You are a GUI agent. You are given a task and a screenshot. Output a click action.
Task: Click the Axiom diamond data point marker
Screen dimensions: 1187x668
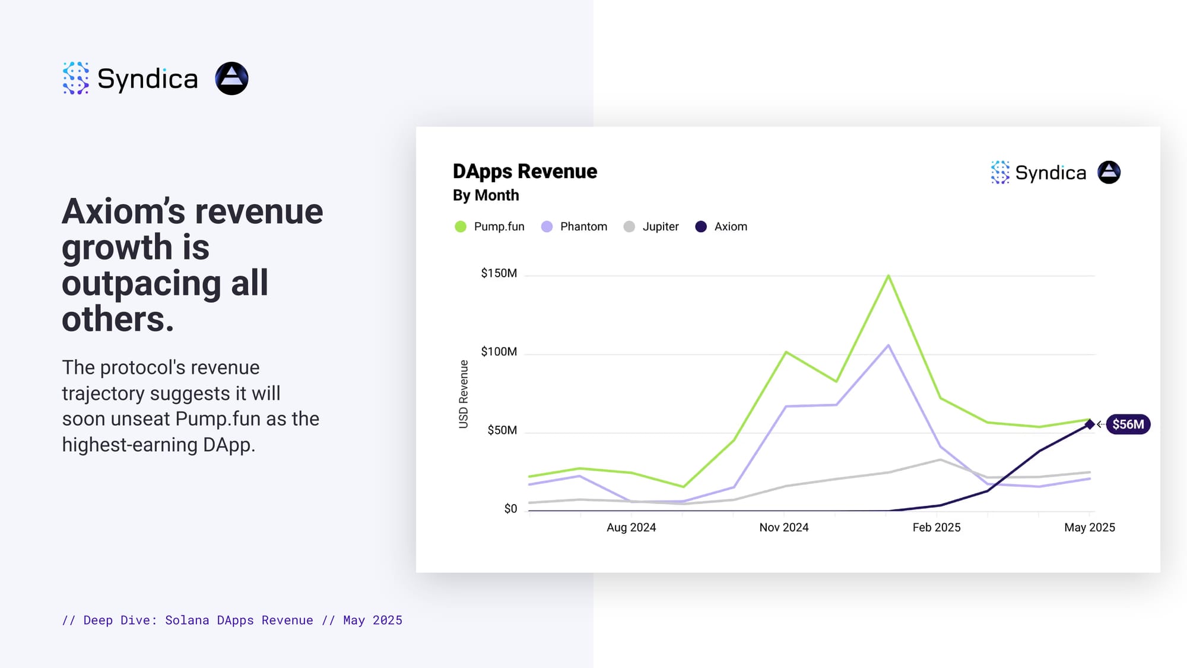[x=1090, y=424]
